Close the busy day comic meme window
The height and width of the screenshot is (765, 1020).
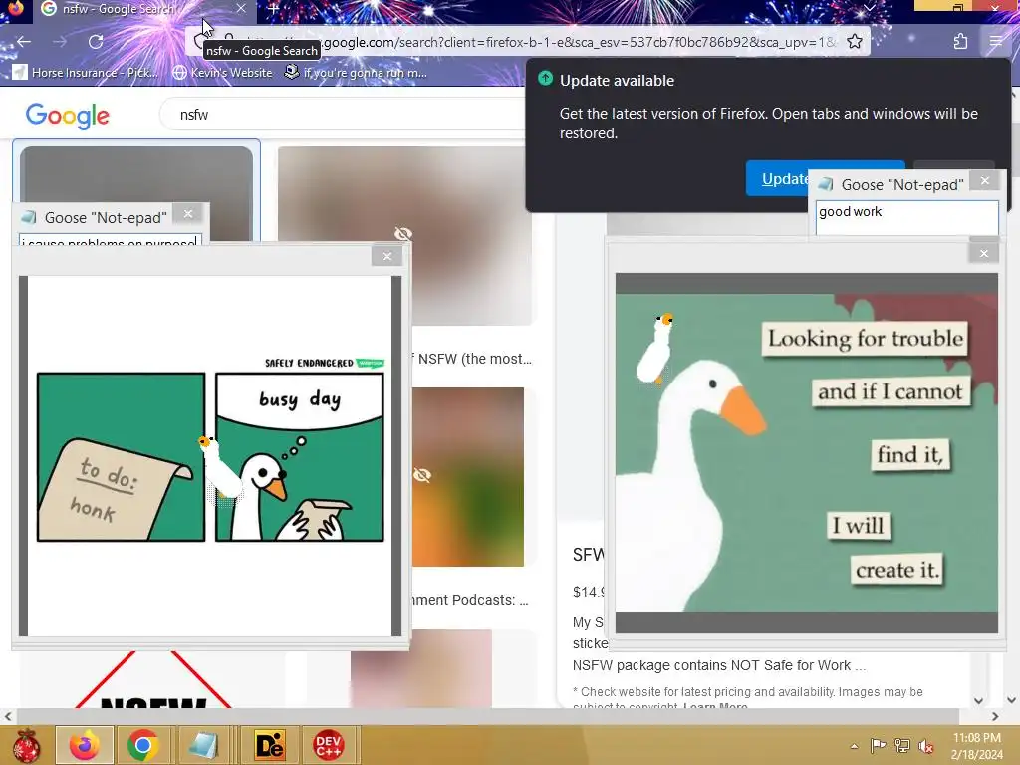point(387,256)
